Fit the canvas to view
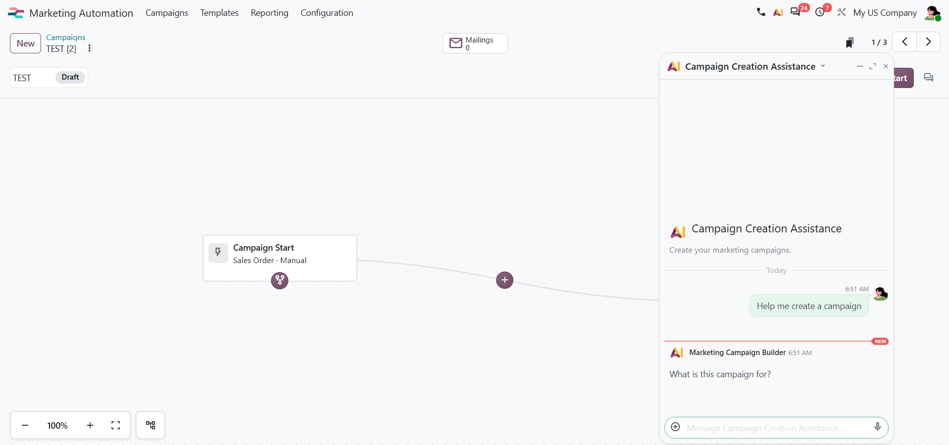Screen dimensions: 949x445 116,425
